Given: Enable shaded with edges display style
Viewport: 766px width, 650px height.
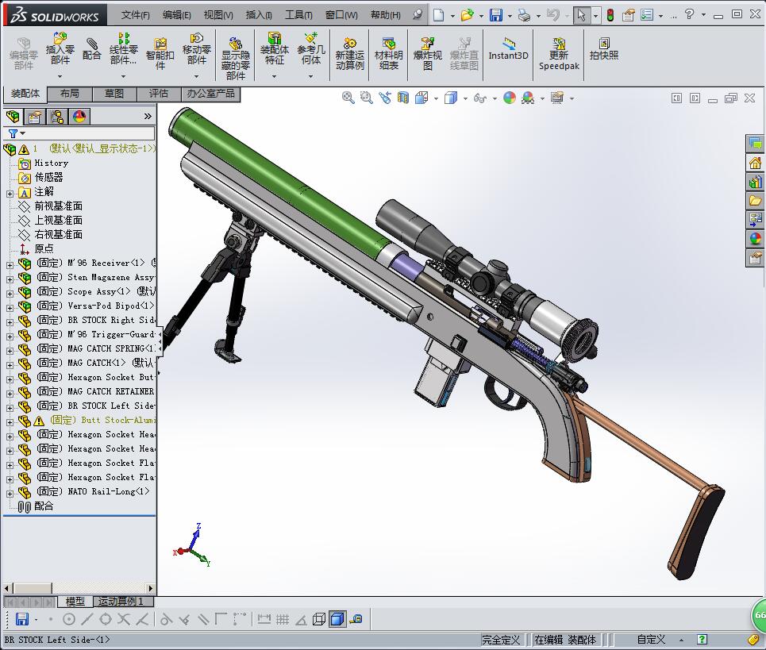Looking at the screenshot, I should [450, 98].
